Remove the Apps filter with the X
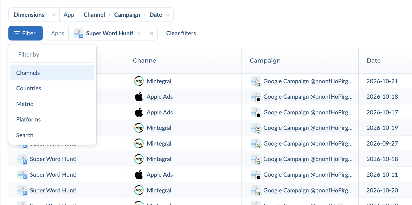The image size is (412, 205). click(x=151, y=33)
